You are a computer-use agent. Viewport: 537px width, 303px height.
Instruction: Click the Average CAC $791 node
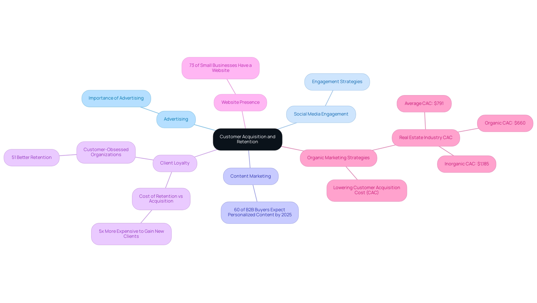[x=424, y=103]
